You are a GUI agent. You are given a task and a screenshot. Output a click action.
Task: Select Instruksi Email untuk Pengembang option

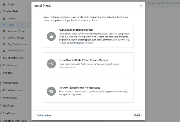tap(88, 91)
